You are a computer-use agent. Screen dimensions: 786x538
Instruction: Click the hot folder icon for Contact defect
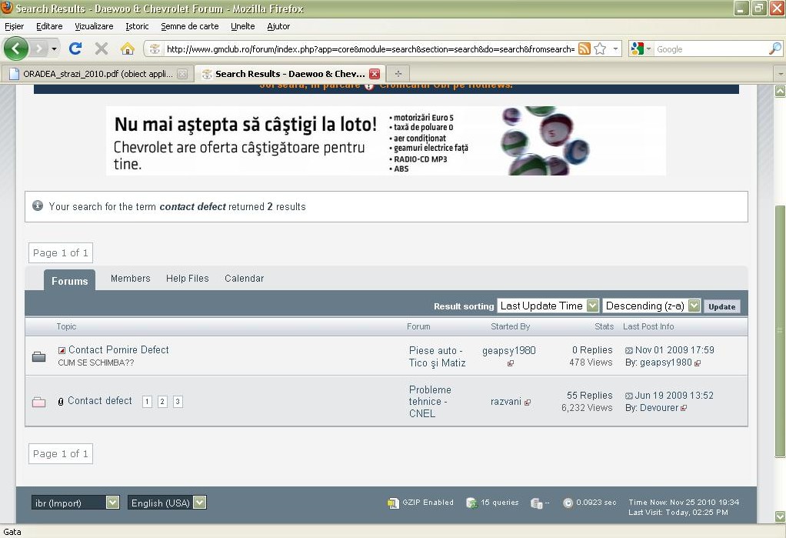pyautogui.click(x=38, y=402)
